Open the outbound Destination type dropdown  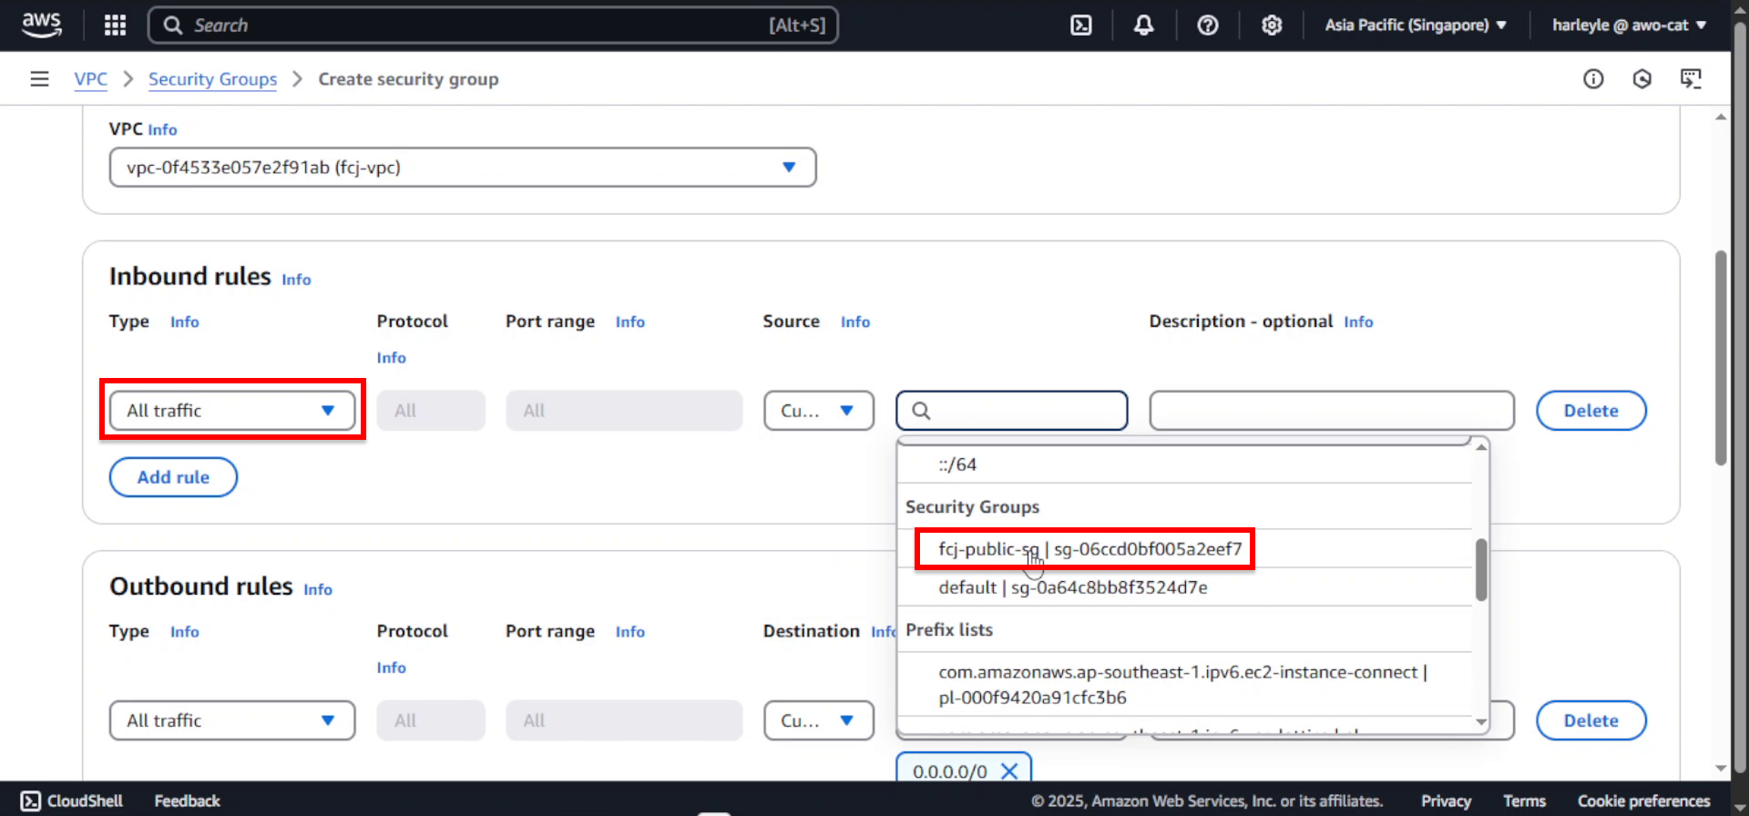819,720
